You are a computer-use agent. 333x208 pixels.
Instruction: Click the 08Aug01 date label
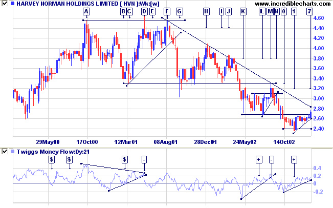pos(165,142)
